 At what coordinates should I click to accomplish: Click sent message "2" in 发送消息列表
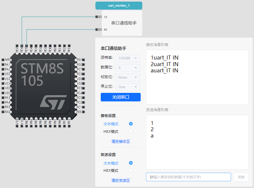(152, 129)
